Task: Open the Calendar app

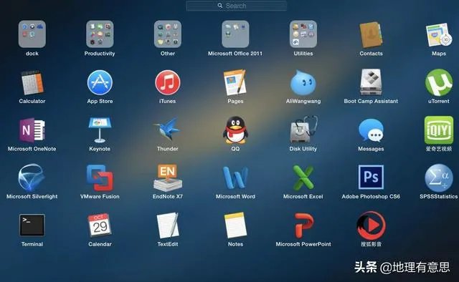Action: [x=100, y=225]
